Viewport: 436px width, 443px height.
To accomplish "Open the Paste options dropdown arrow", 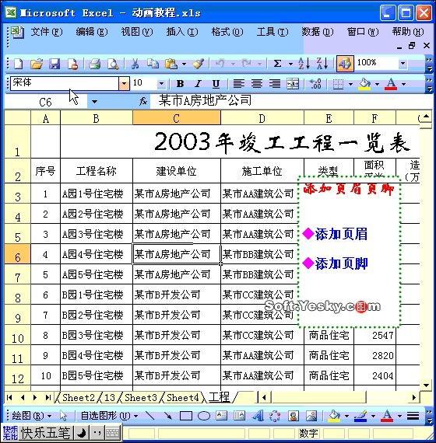I will (184, 65).
